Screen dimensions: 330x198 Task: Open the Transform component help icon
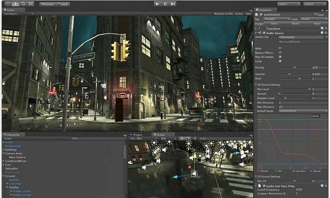[x=322, y=28]
